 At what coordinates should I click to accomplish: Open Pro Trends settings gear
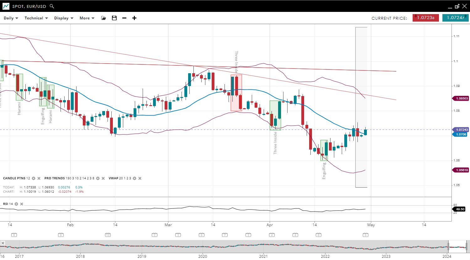(x=98, y=178)
